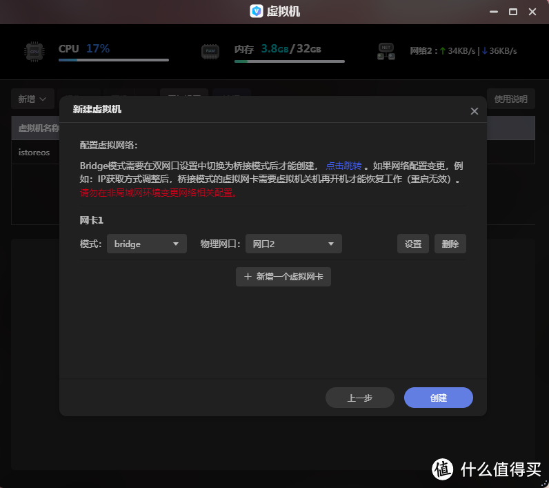The image size is (549, 488).
Task: Open the 模式 bridge dropdown
Action: pos(147,244)
